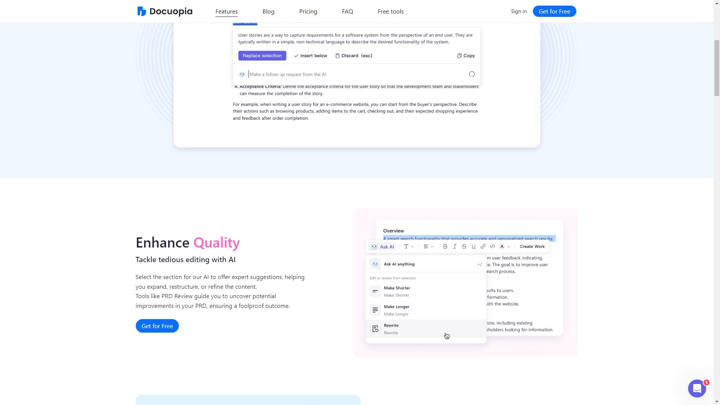720x405 pixels.
Task: Open the FAQ nav item
Action: click(348, 11)
